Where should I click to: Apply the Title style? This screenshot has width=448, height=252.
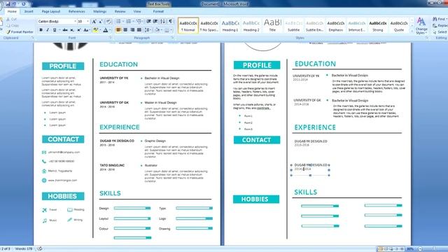tap(272, 26)
